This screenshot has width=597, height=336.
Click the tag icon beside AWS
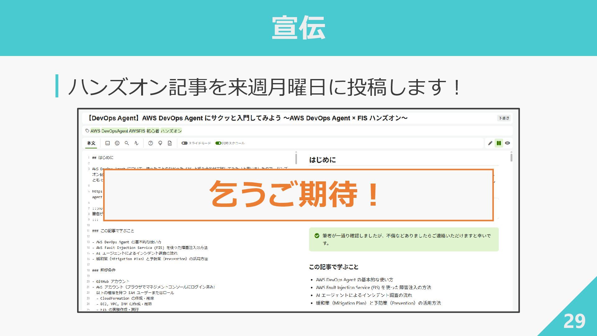click(x=87, y=131)
